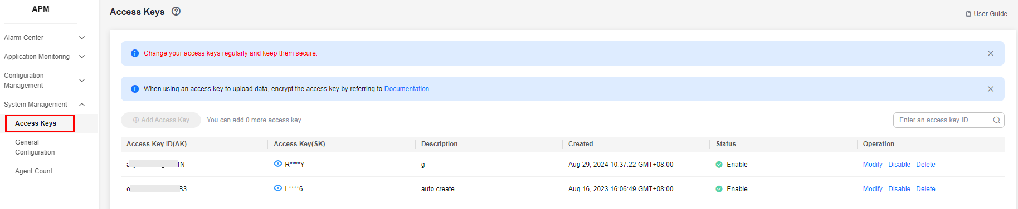Click the Documentation hyperlink in the notice
Screen dimensions: 1018x209
(407, 89)
